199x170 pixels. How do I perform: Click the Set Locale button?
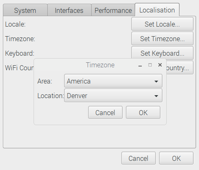pyautogui.click(x=163, y=24)
